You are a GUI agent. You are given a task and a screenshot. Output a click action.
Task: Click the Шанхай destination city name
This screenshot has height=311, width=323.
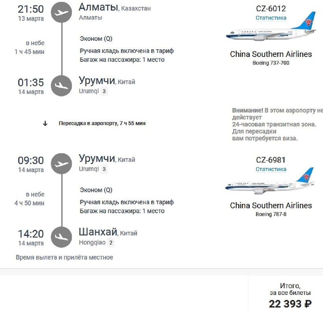click(x=98, y=232)
